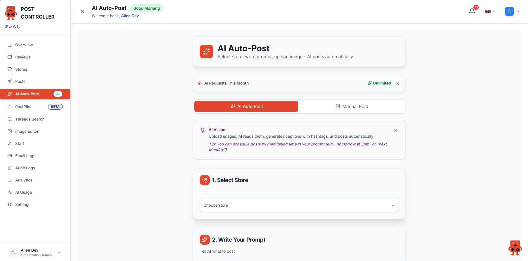Navigate to the Analytics page
Screen dimensions: 528x261
click(24, 180)
